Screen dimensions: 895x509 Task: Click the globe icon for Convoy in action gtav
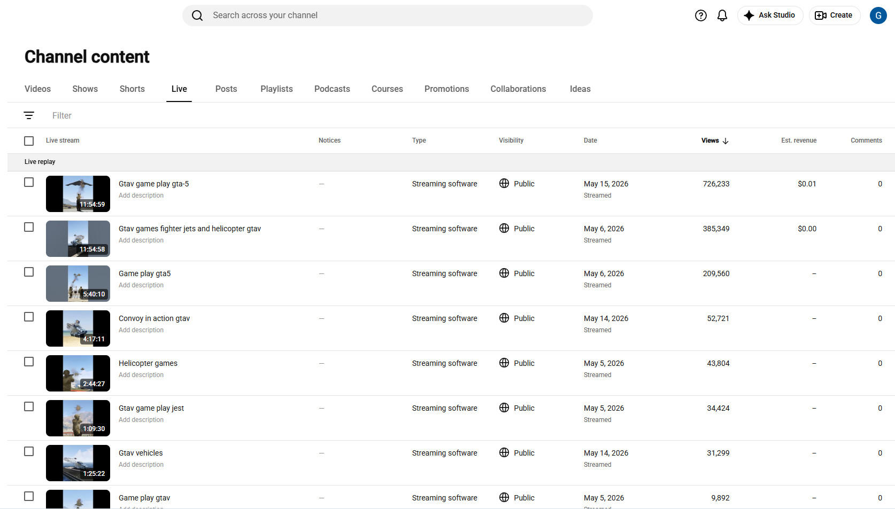click(504, 318)
